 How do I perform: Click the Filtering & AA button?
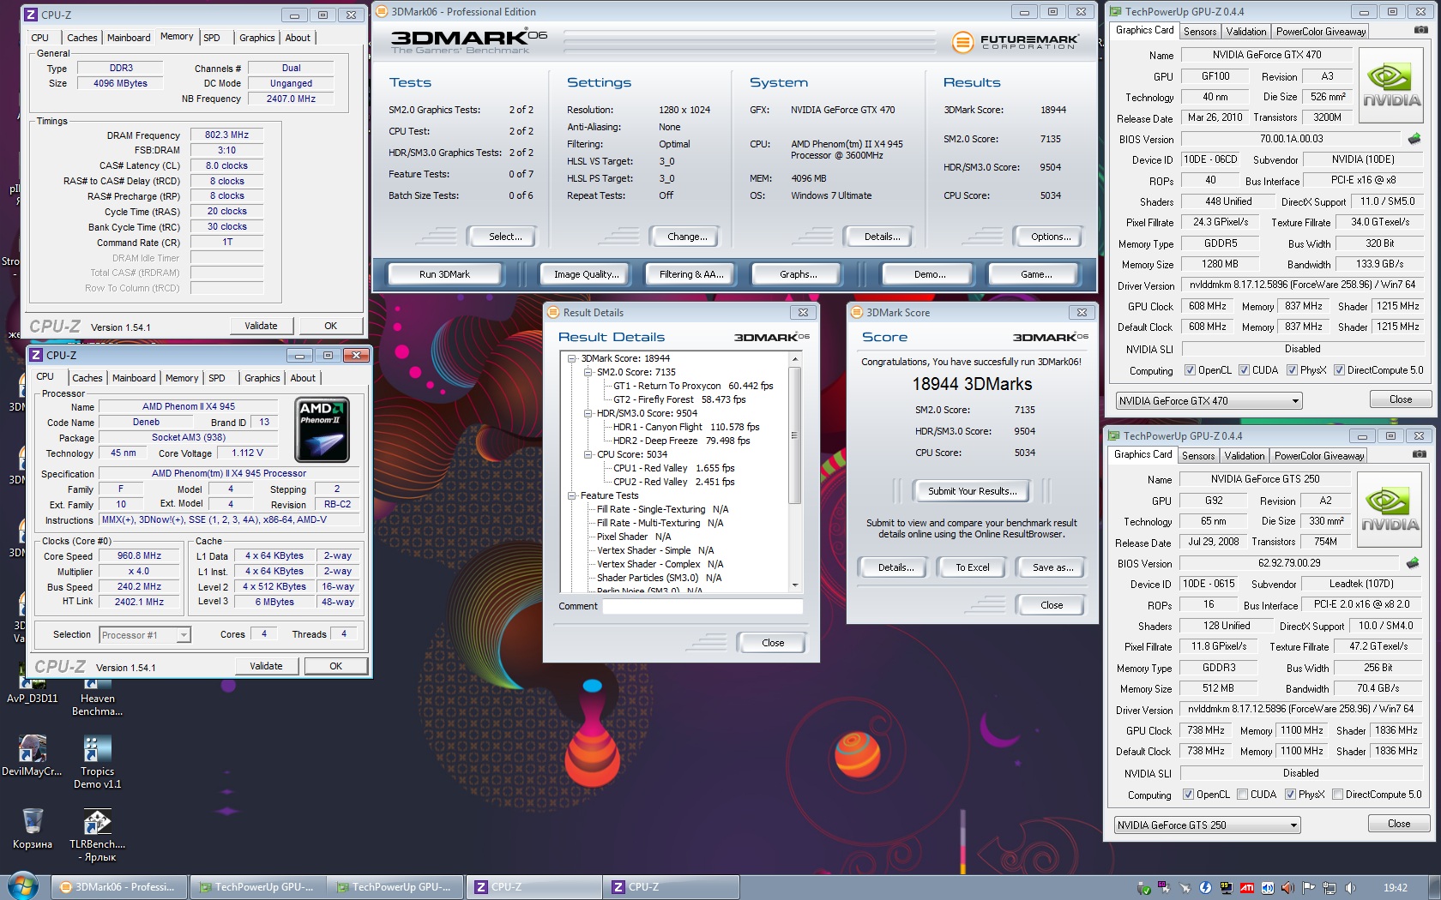(691, 274)
